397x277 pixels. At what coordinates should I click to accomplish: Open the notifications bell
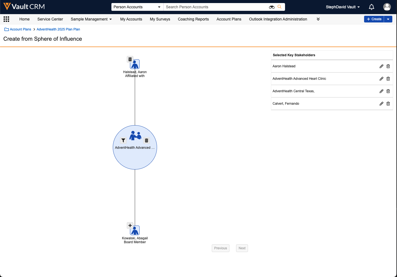coord(371,7)
